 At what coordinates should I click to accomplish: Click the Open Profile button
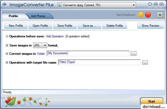tap(40, 26)
